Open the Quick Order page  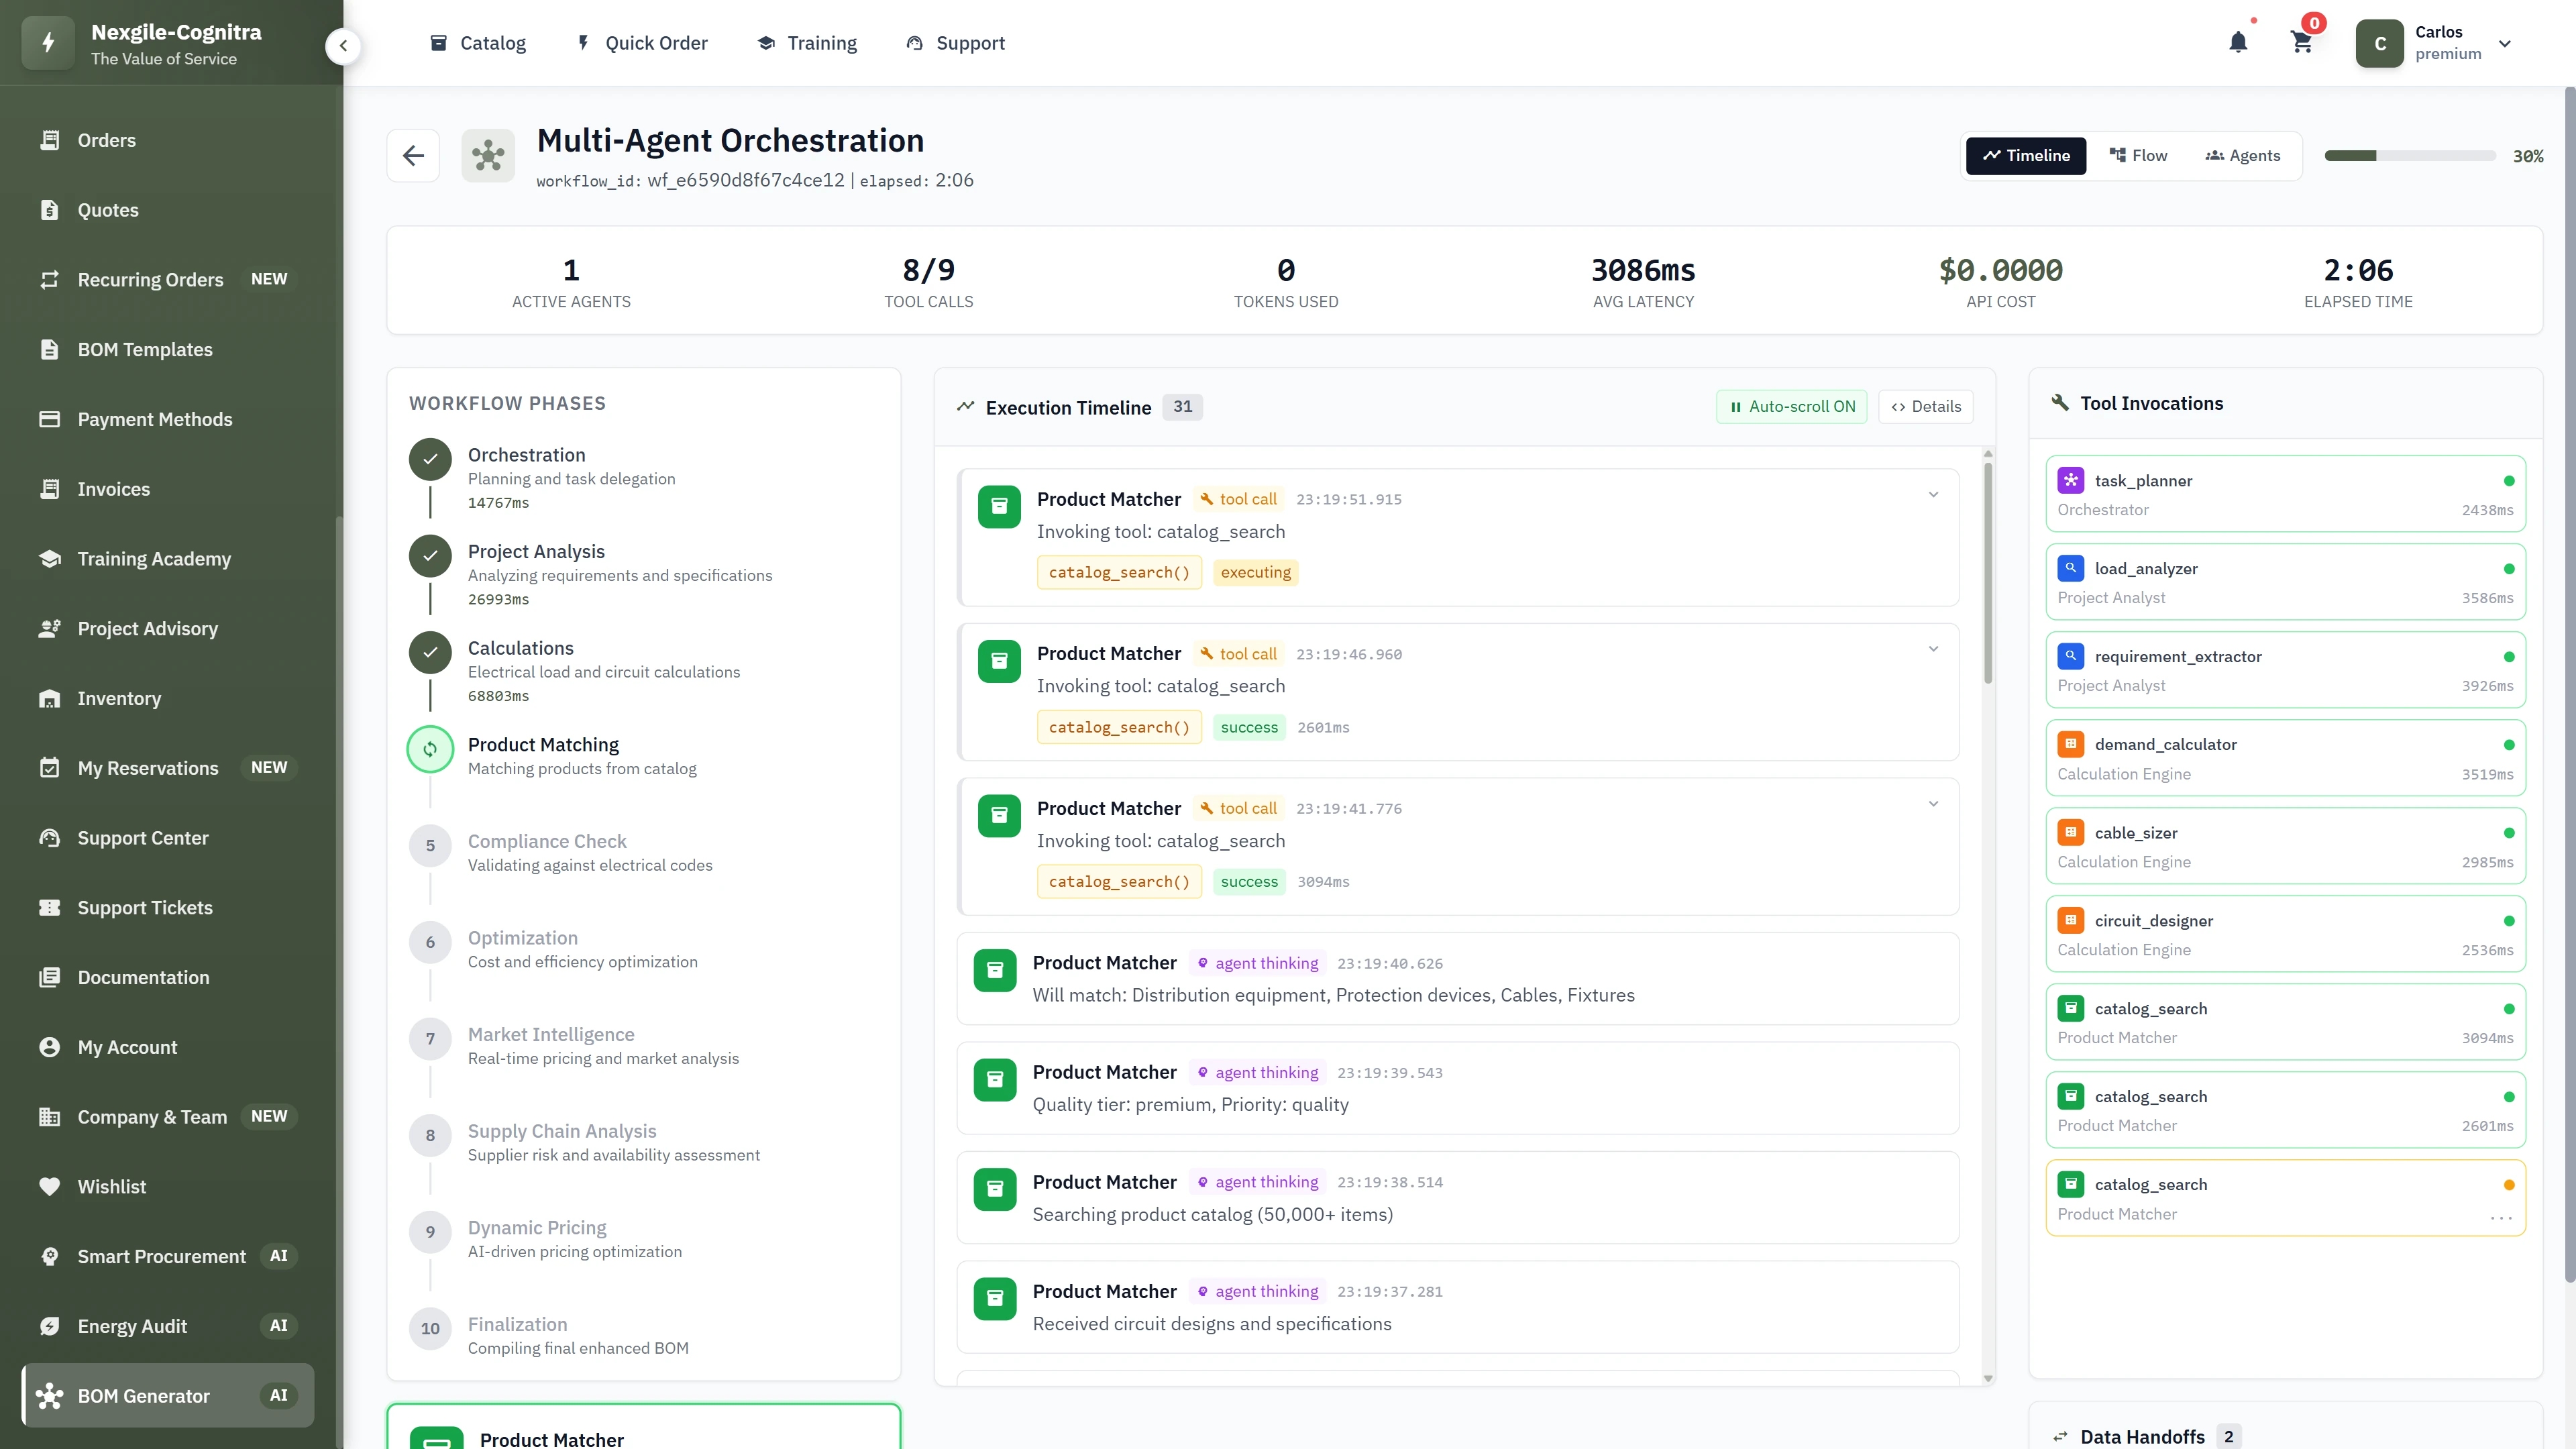click(x=641, y=43)
